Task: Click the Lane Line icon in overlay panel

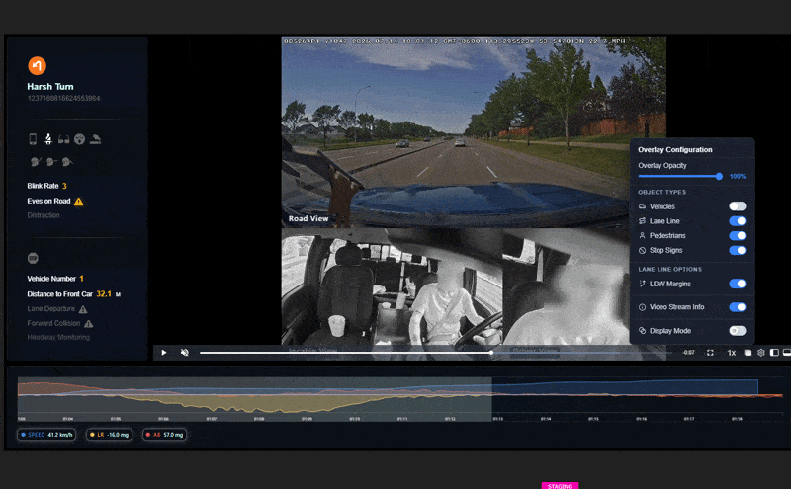Action: tap(642, 221)
